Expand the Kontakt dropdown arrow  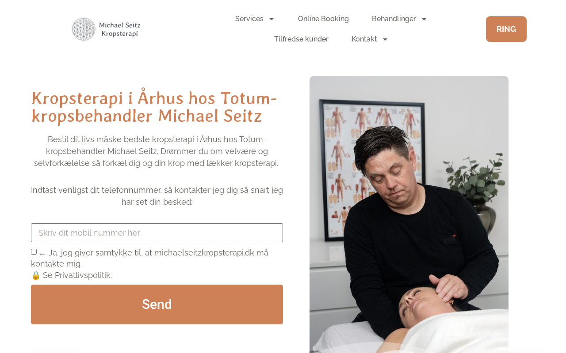coord(385,39)
